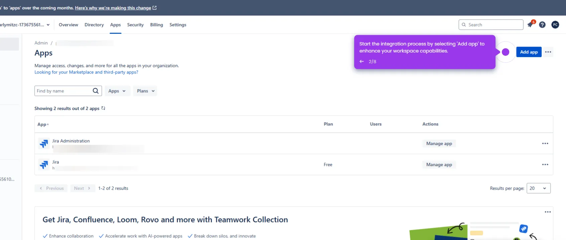This screenshot has width=566, height=240.
Task: Click the Free plan cell
Action: tap(328, 164)
